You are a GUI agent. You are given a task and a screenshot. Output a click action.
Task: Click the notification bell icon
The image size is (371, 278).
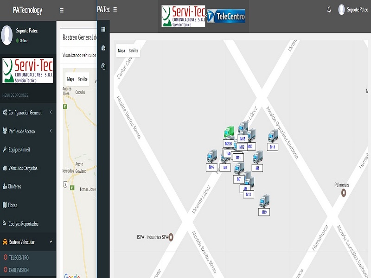coord(329,10)
